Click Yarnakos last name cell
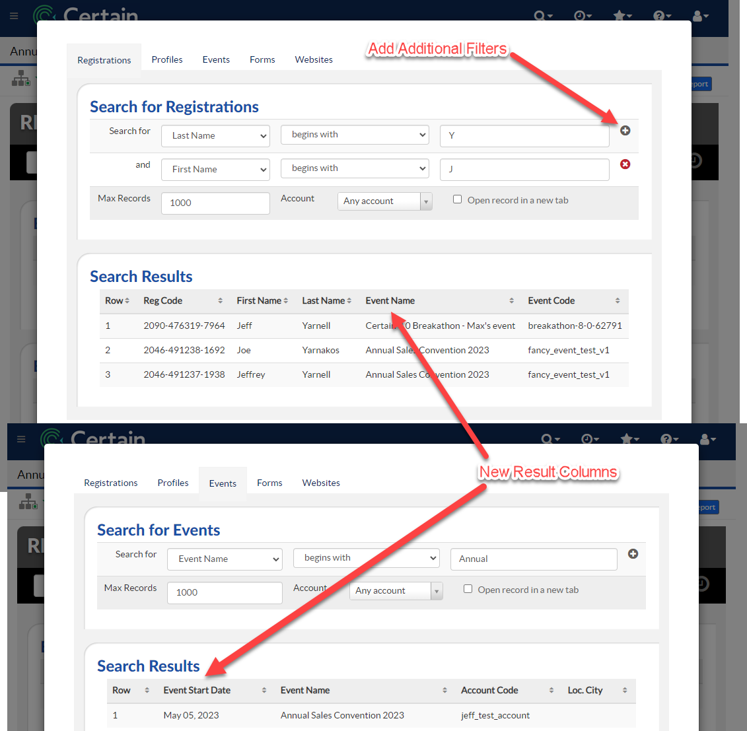Viewport: 747px width, 731px height. click(320, 350)
